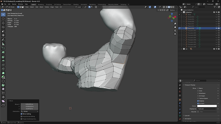The image size is (221, 124).
Task: Select the Inset Faces tool
Action: point(3,57)
